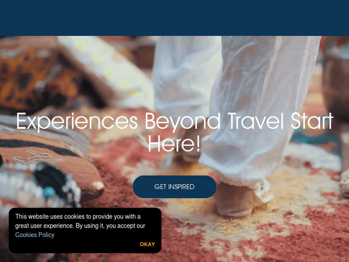349x262 pixels.
Task: Click the word Experiences in the headline
Action: point(77,121)
